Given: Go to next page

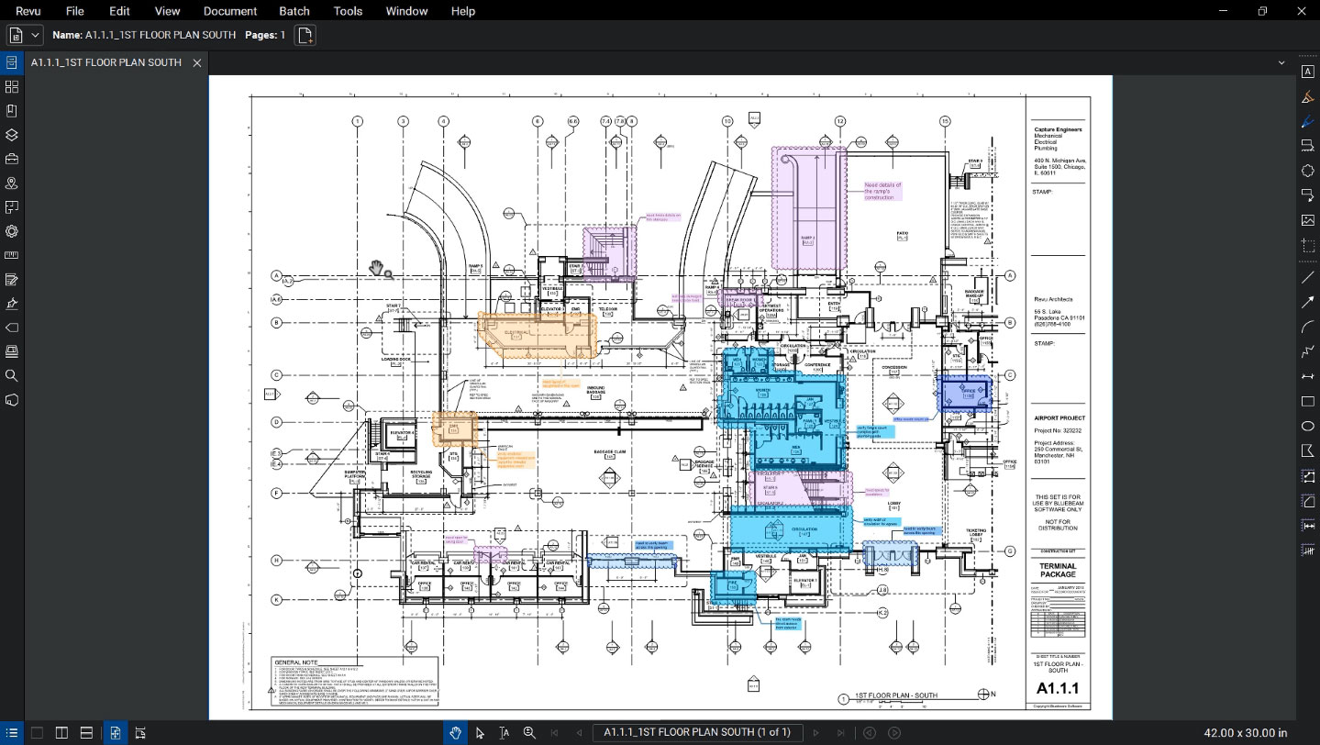Looking at the screenshot, I should pos(816,733).
